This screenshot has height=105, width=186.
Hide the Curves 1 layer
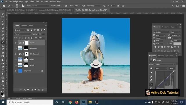pos(15,43)
